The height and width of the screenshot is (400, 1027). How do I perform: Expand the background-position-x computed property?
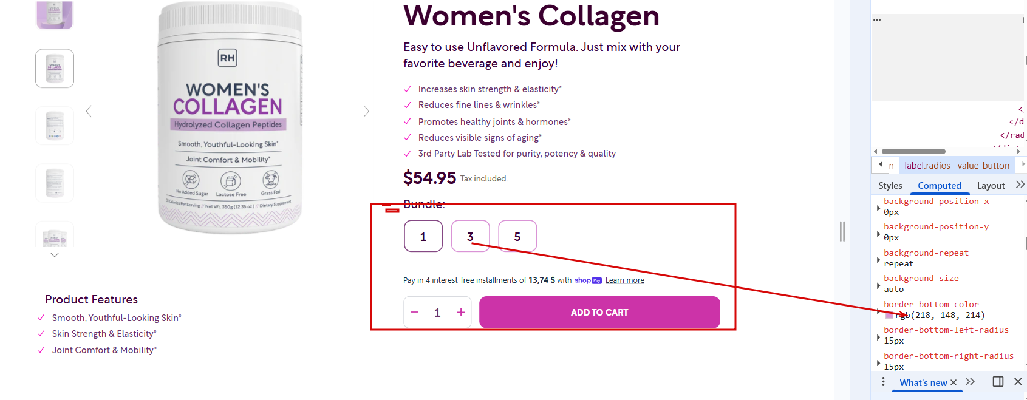point(878,208)
